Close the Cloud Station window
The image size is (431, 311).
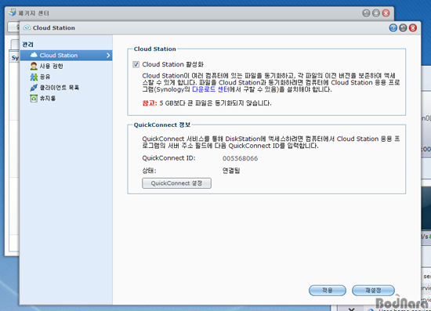coord(413,27)
